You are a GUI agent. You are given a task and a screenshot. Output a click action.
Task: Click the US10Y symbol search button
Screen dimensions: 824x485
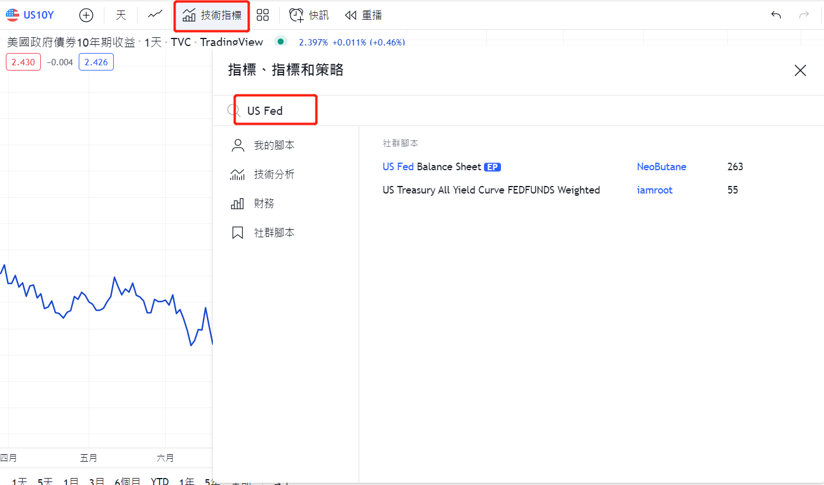click(x=30, y=15)
